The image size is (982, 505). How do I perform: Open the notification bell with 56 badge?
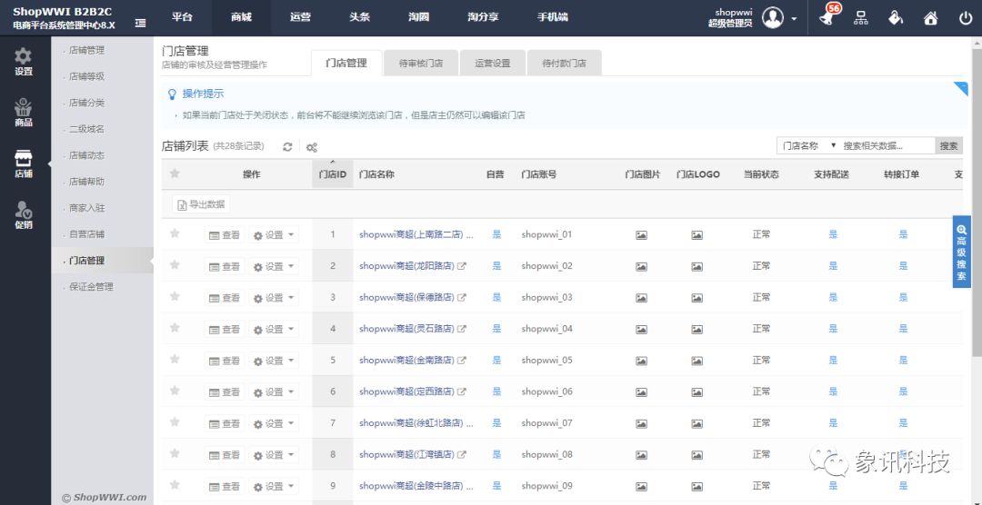point(829,17)
